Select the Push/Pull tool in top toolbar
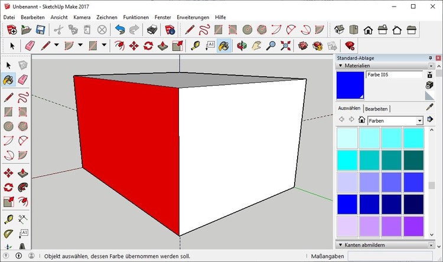The height and width of the screenshot is (262, 443). coord(163,46)
